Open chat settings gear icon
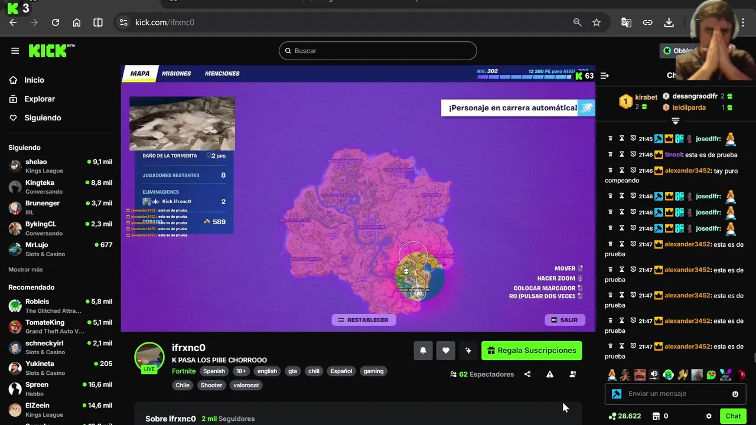Image resolution: width=756 pixels, height=425 pixels. pos(709,416)
